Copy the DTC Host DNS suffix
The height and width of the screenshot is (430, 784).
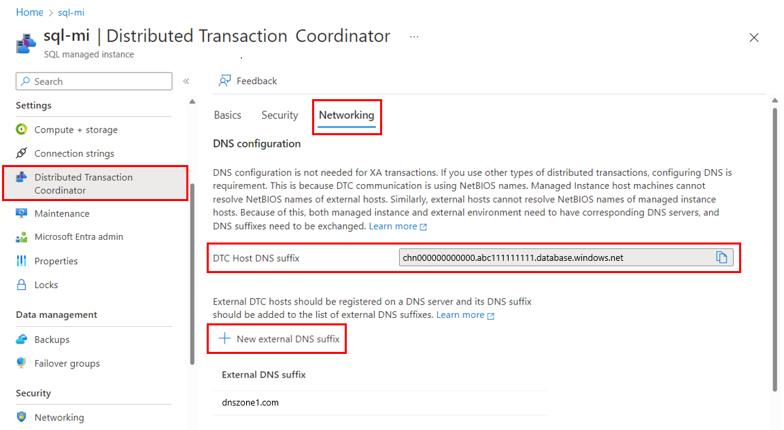click(723, 257)
